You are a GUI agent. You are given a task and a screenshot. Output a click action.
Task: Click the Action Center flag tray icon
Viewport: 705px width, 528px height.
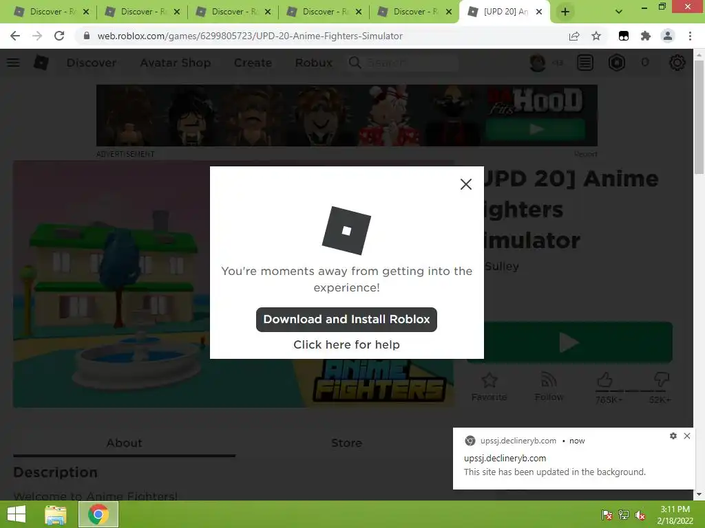pos(607,514)
